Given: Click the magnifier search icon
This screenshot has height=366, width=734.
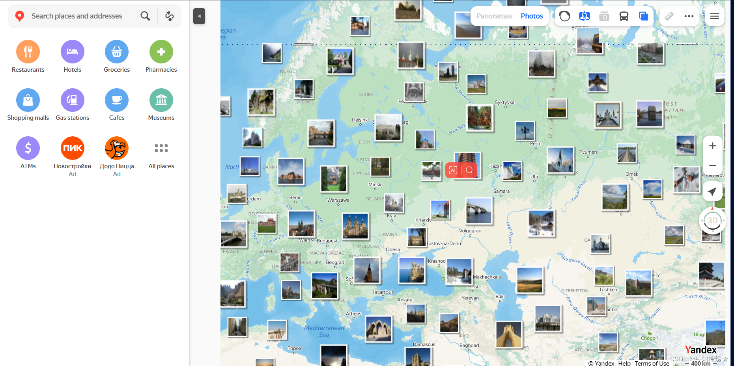Looking at the screenshot, I should [x=145, y=16].
